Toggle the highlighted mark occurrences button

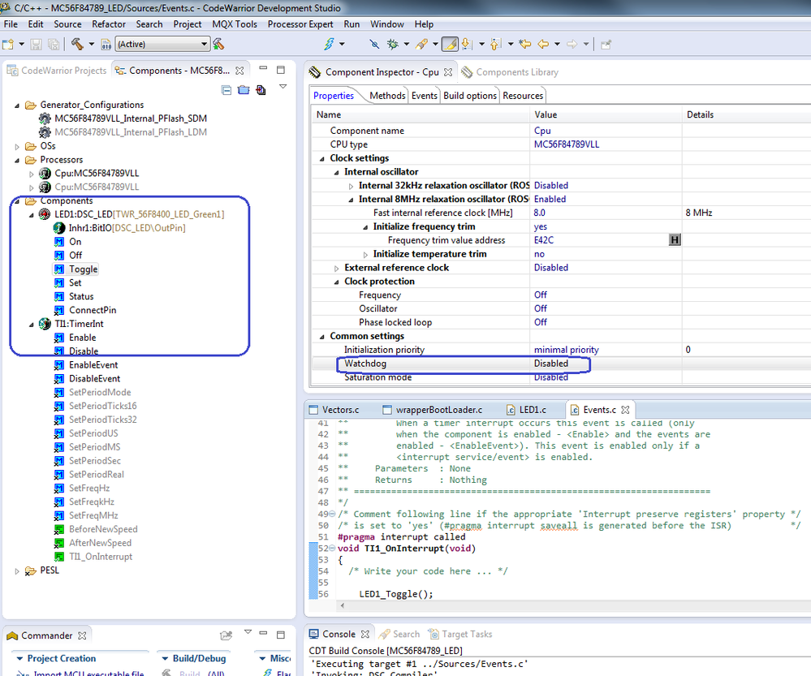[450, 44]
